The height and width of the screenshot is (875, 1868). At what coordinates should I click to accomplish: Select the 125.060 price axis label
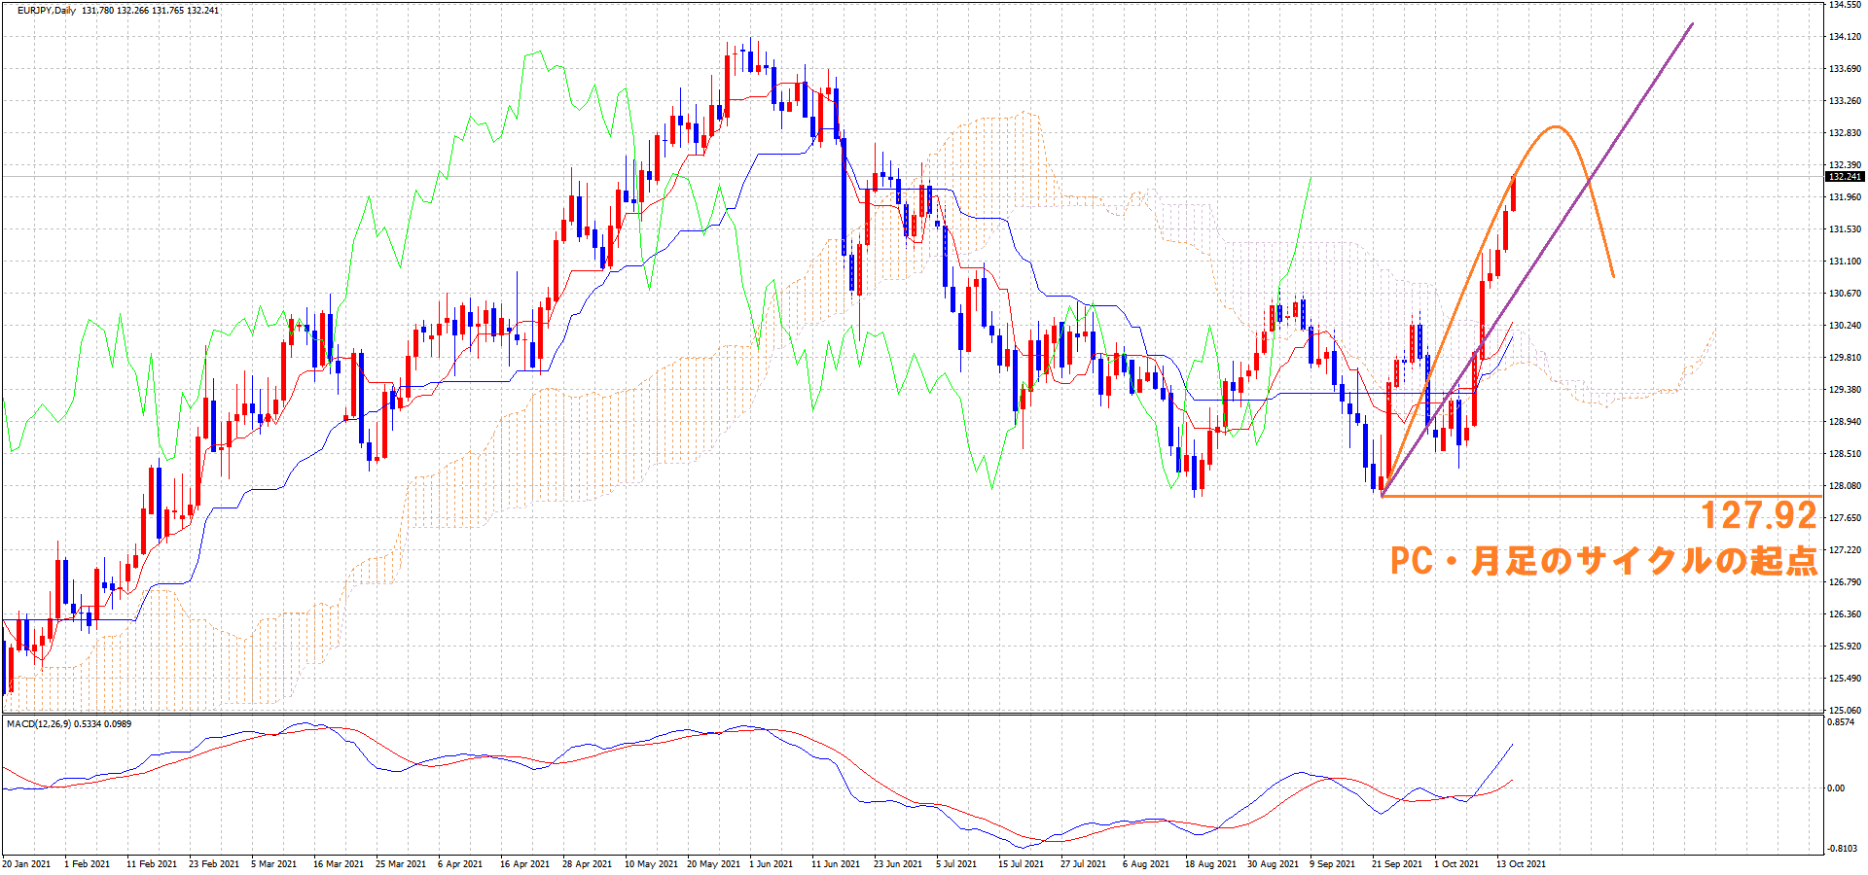click(x=1845, y=710)
